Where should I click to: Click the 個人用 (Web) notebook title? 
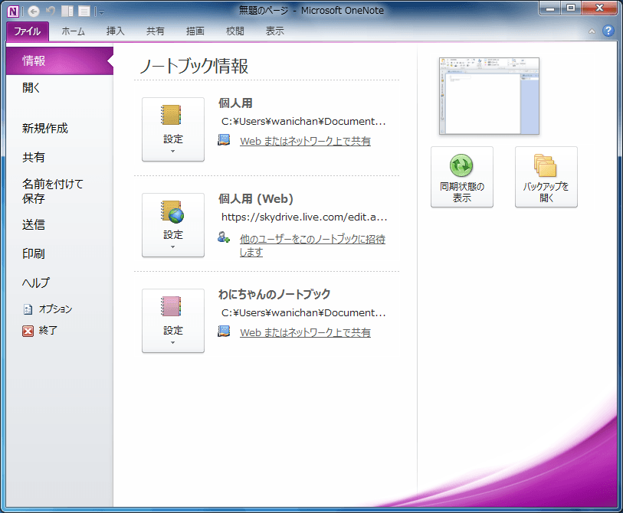tap(256, 198)
